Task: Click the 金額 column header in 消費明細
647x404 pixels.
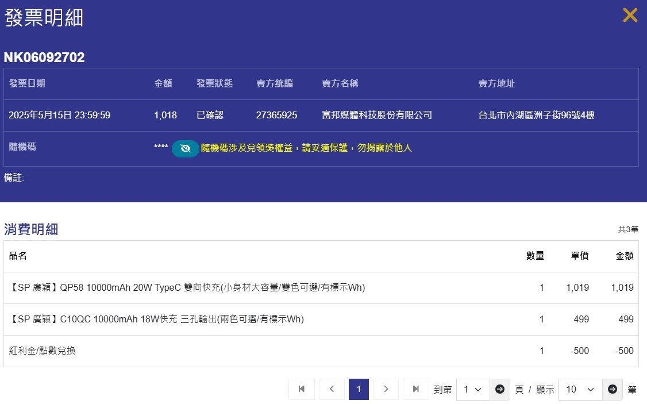Action: (624, 256)
